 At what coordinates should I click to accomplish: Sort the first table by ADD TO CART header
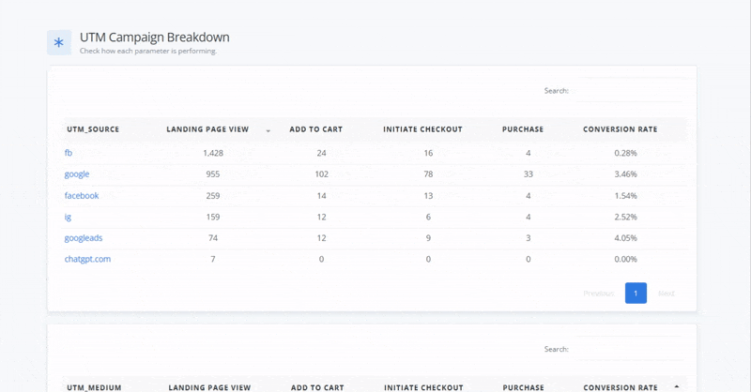(315, 129)
